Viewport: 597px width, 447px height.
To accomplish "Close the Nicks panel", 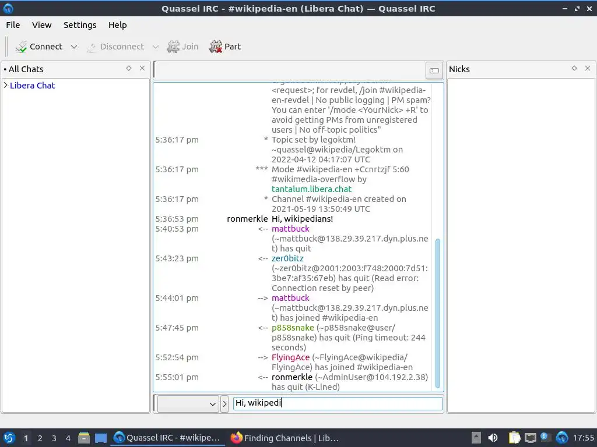I will tap(588, 68).
